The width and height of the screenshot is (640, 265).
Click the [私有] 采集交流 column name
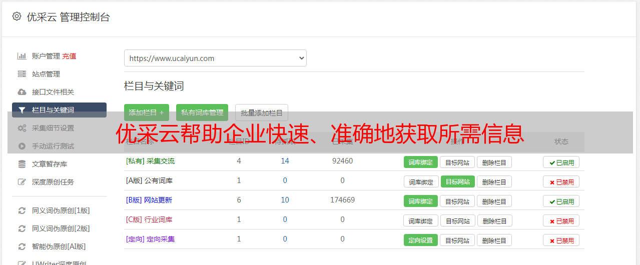coord(150,161)
